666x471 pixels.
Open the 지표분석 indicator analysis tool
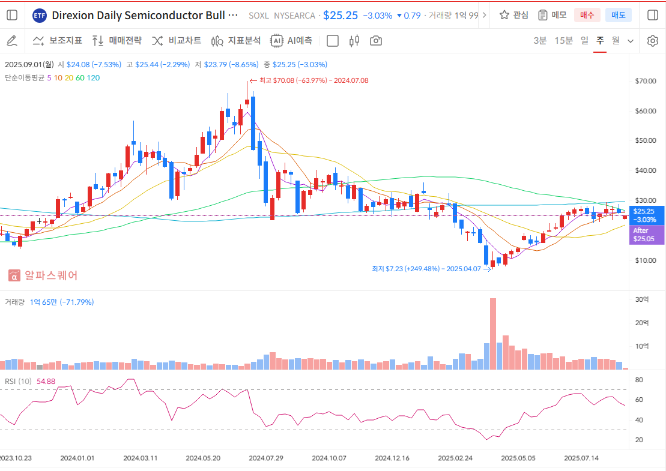click(x=236, y=41)
